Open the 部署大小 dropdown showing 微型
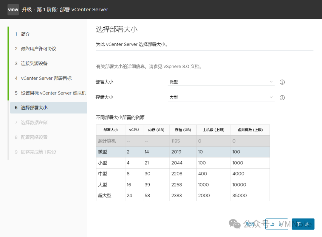The width and height of the screenshot is (322, 237). [221, 82]
